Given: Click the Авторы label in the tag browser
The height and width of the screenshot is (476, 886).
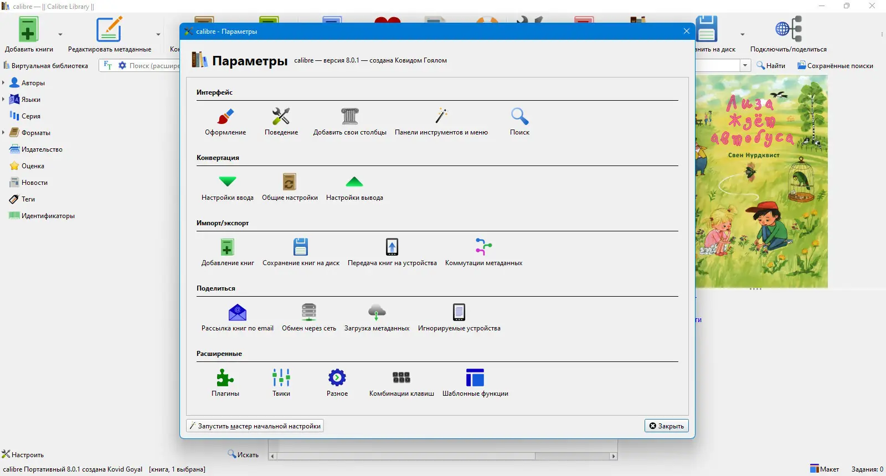Looking at the screenshot, I should pyautogui.click(x=33, y=83).
